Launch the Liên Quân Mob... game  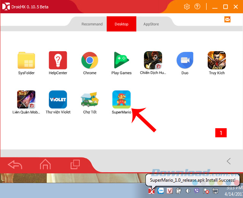tap(26, 99)
